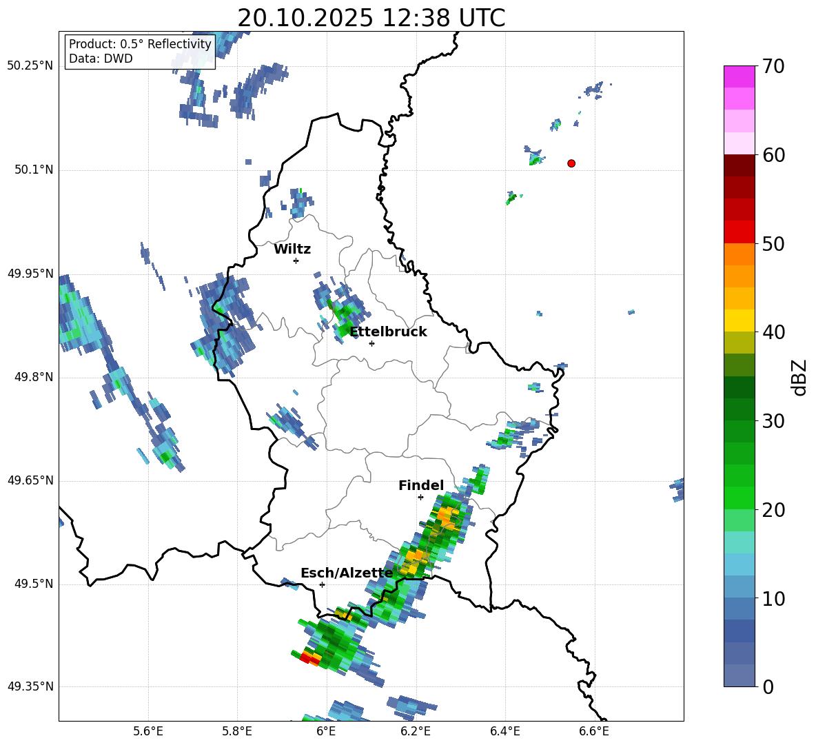Image resolution: width=816 pixels, height=745 pixels.
Task: Click the 49.35°N latitude tick label
Action: coord(30,686)
